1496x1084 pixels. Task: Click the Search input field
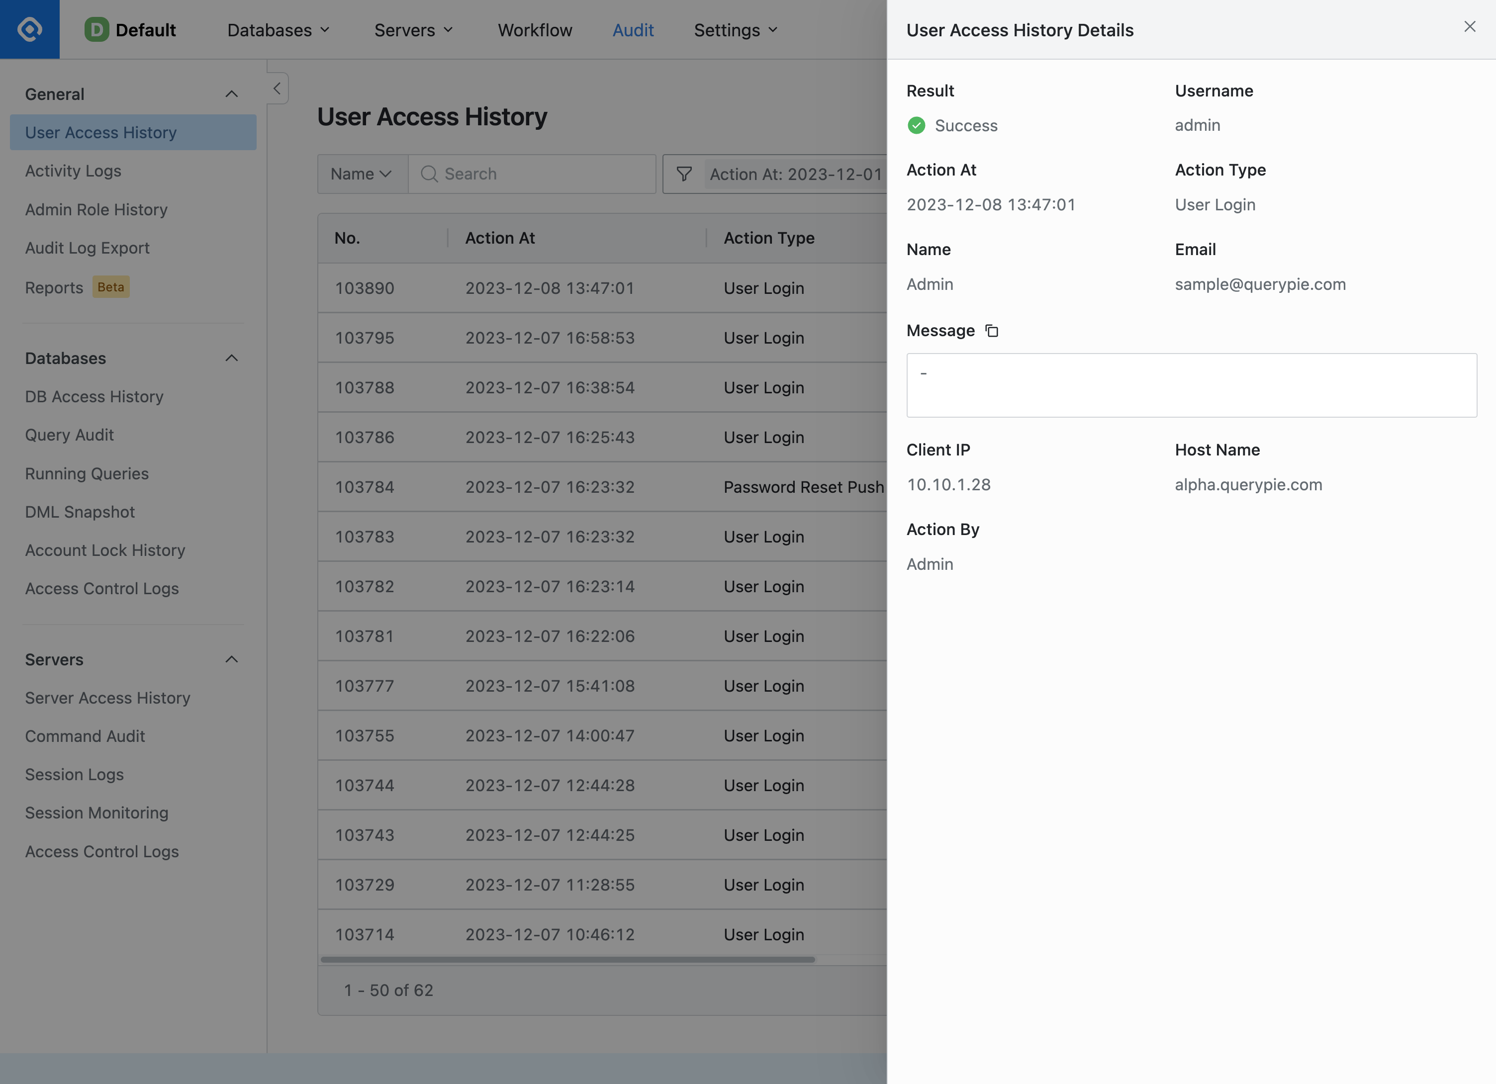[532, 174]
